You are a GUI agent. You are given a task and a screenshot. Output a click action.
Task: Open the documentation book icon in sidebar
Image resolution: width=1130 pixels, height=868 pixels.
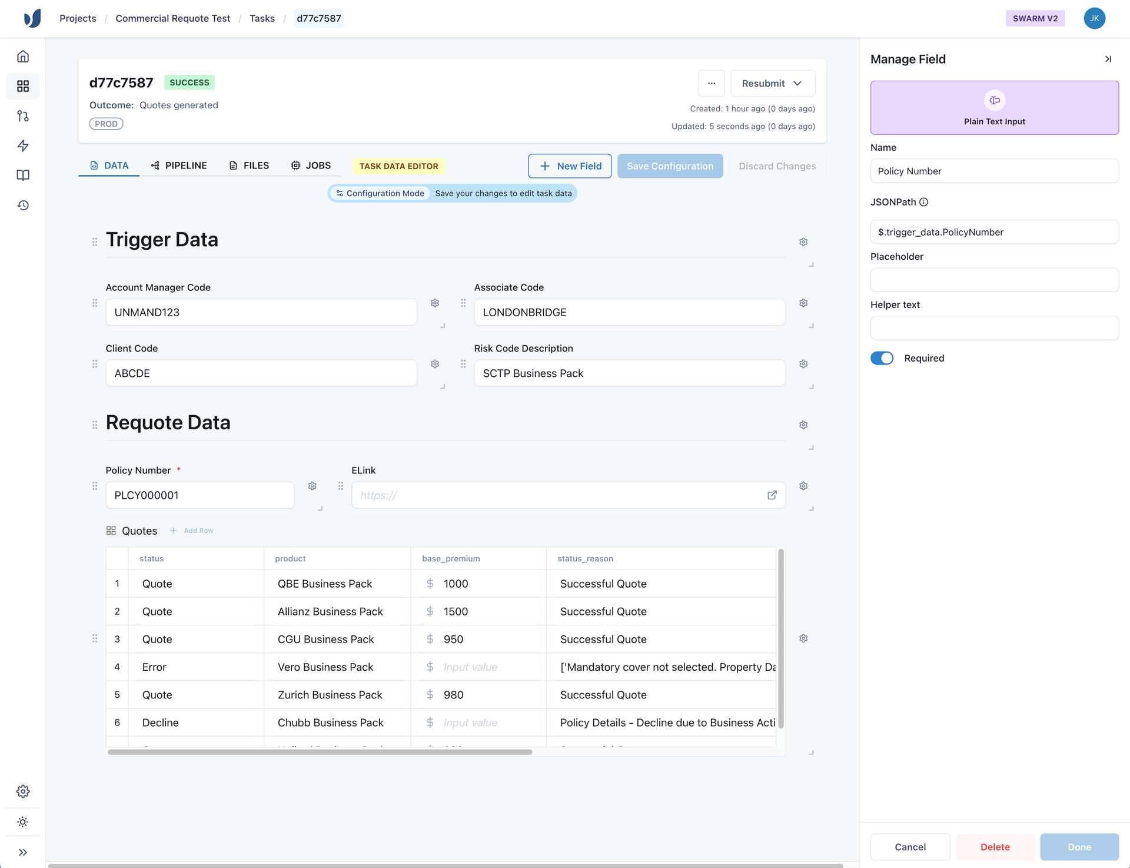pyautogui.click(x=22, y=175)
